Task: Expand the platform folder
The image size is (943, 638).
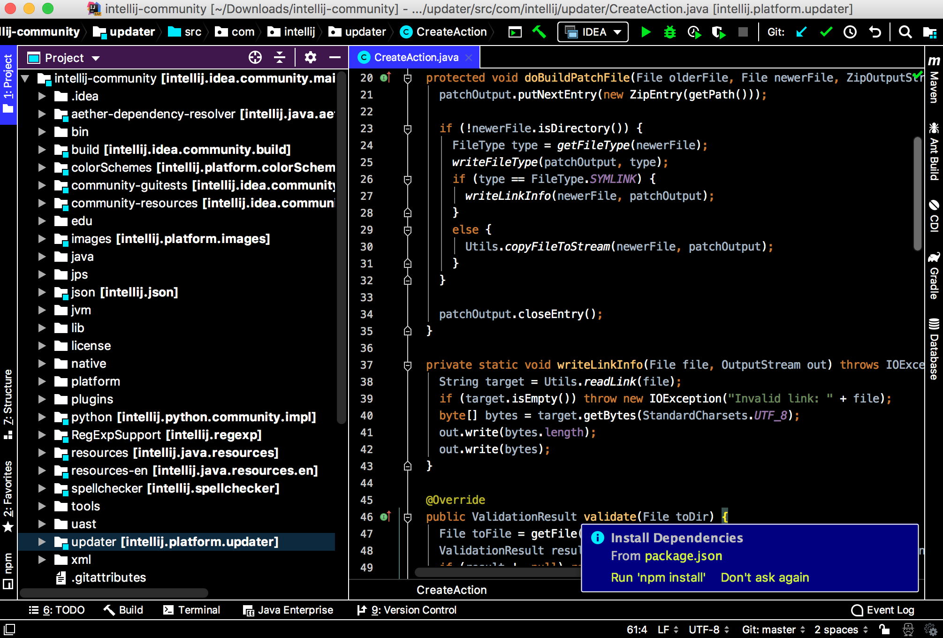Action: coord(42,381)
